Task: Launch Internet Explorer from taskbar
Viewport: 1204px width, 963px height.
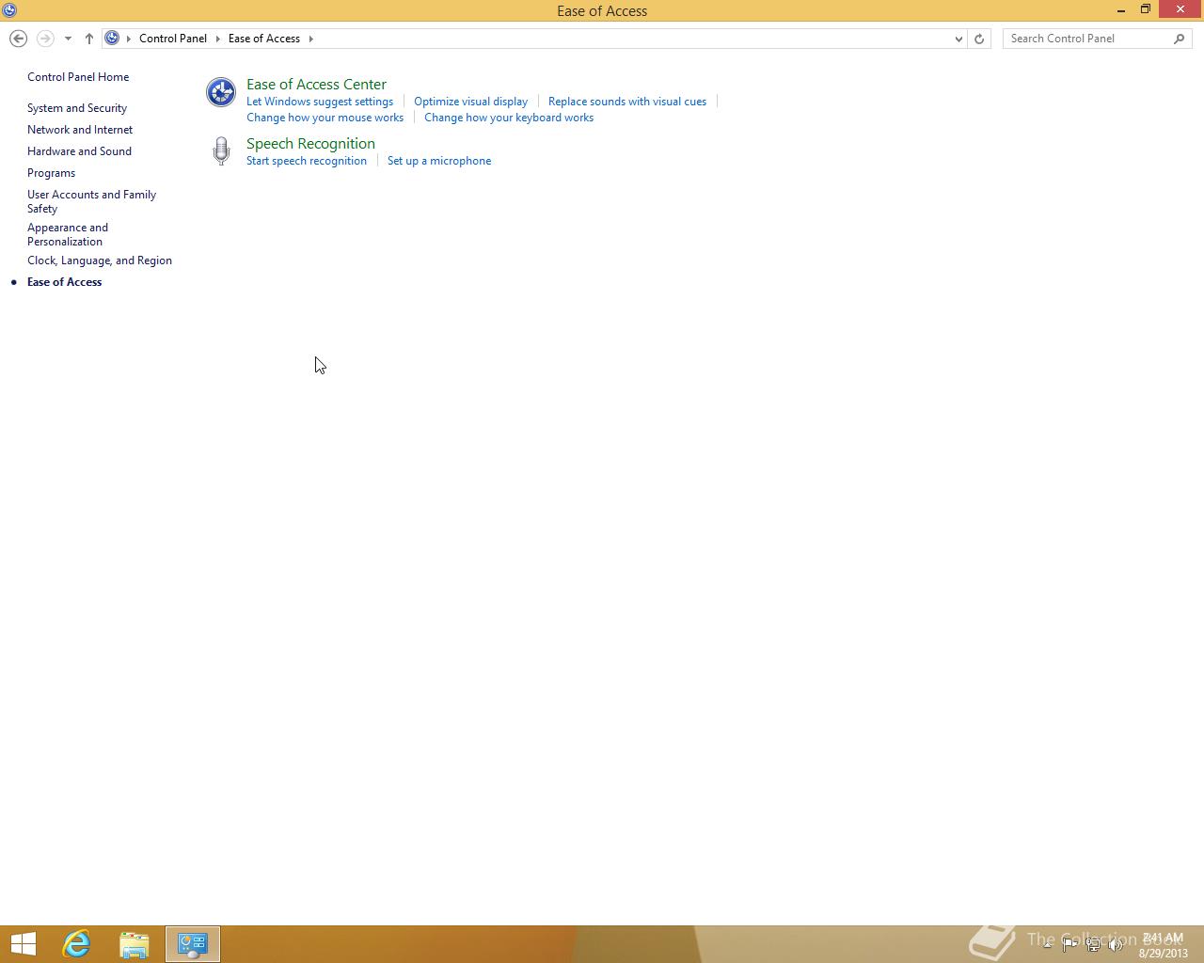Action: point(76,944)
